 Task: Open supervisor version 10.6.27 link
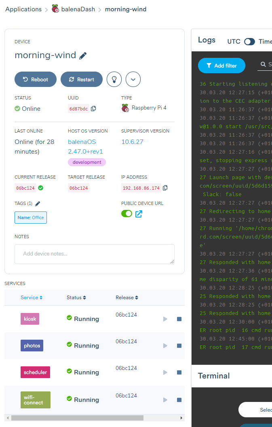132,142
